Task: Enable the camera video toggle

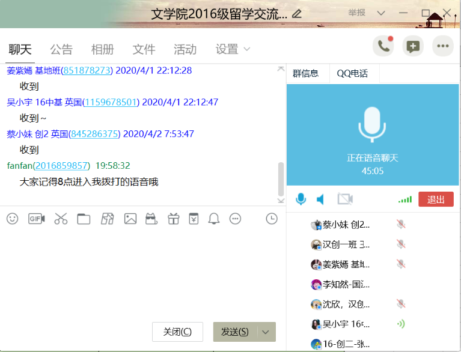Action: 344,199
